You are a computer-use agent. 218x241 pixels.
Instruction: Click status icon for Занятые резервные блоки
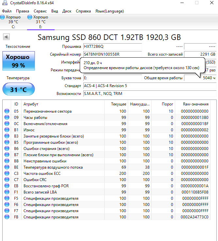pyautogui.click(x=7, y=136)
